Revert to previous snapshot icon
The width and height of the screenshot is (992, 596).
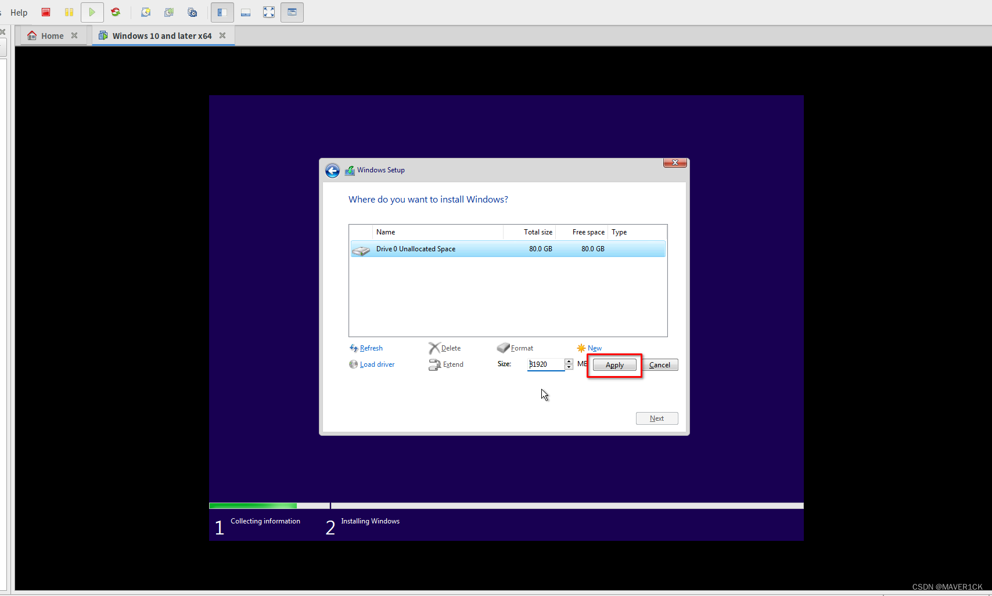pyautogui.click(x=169, y=12)
